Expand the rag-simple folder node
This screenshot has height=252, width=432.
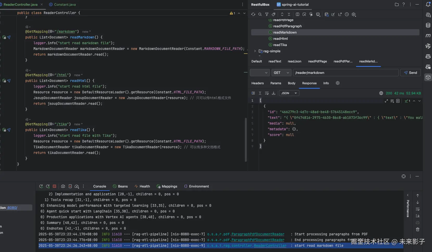click(255, 51)
